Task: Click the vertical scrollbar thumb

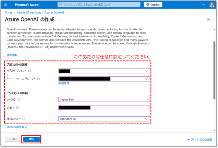Action: click(214, 70)
